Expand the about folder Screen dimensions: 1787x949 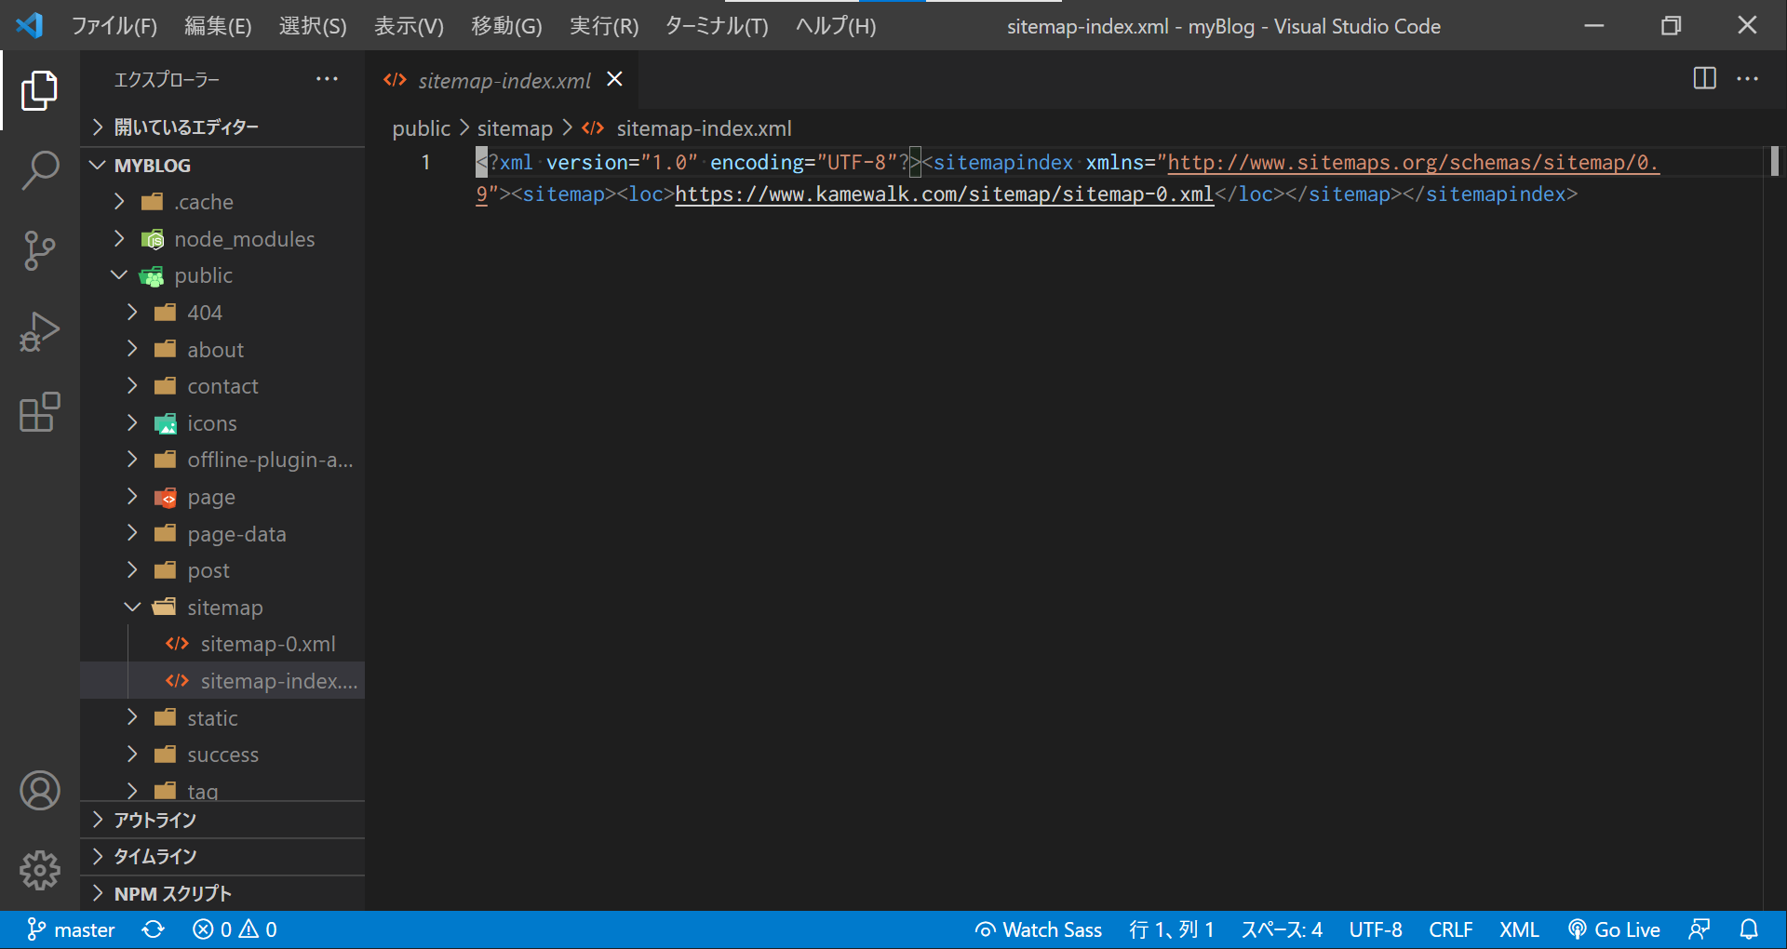(x=222, y=350)
